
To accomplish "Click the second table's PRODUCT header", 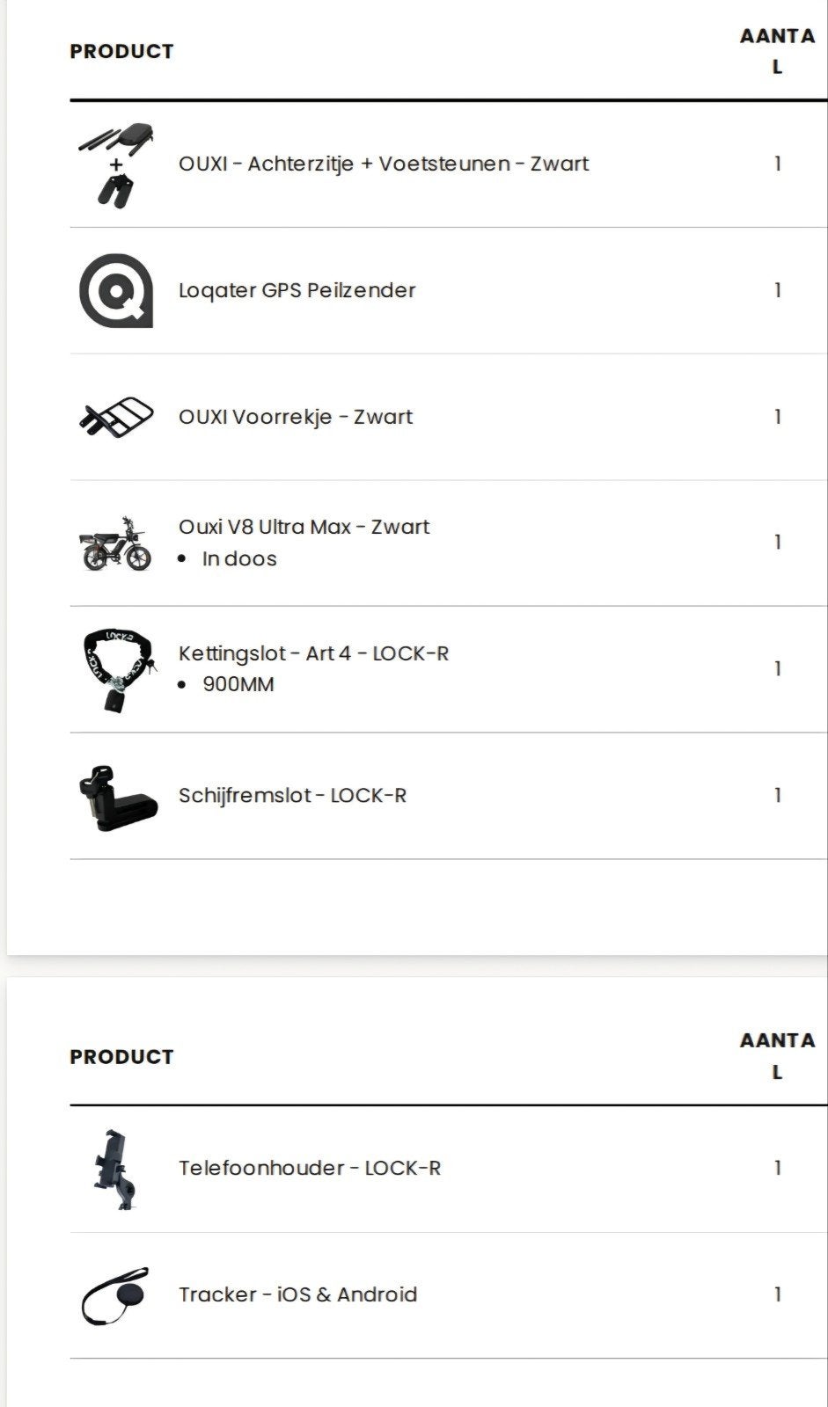I will 121,1056.
